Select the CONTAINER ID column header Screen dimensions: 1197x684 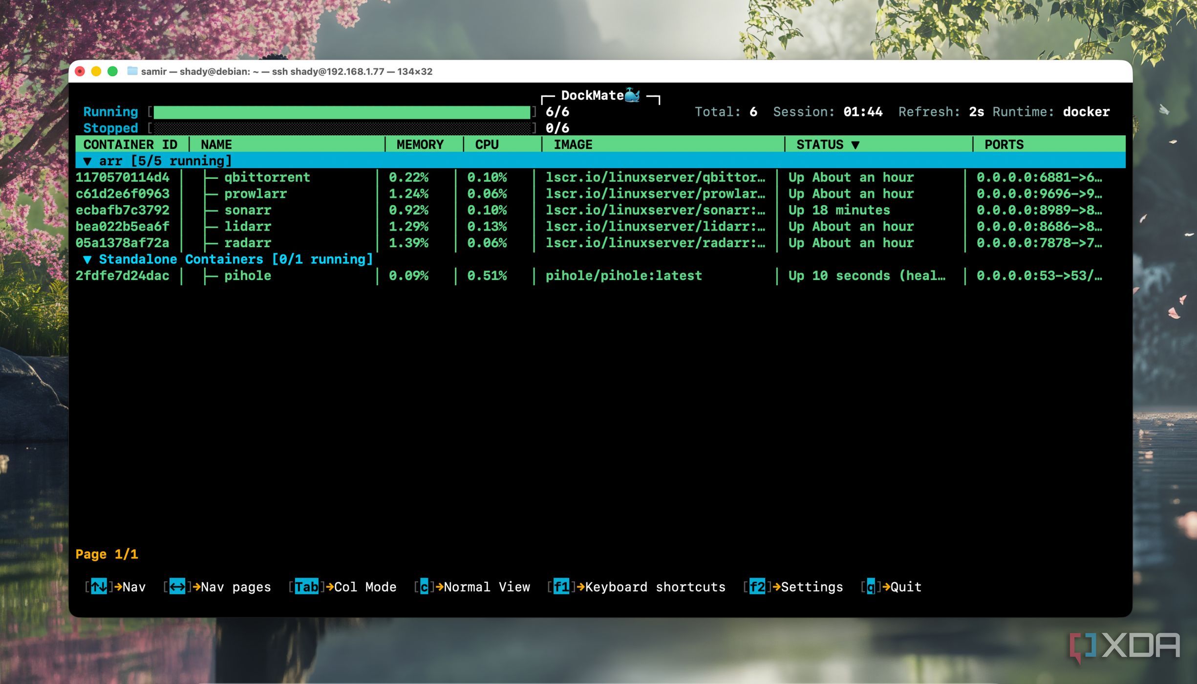click(x=130, y=145)
